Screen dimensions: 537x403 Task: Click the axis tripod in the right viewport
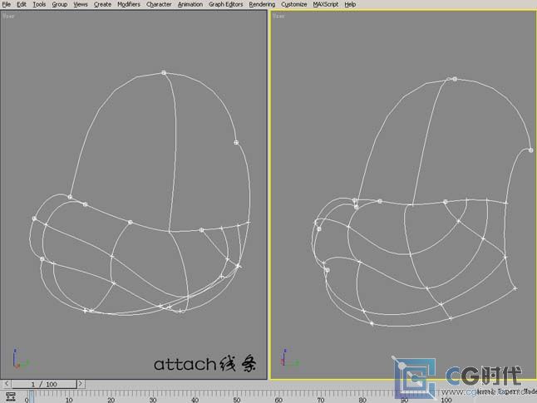[x=290, y=358]
